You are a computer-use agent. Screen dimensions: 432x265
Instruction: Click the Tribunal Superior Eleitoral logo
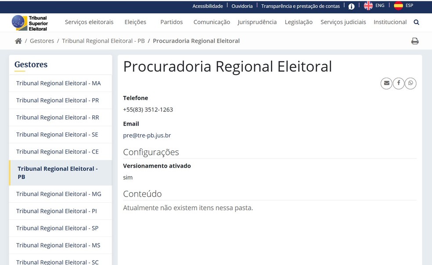30,23
